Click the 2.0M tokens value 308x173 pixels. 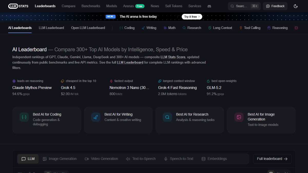pos(172,94)
